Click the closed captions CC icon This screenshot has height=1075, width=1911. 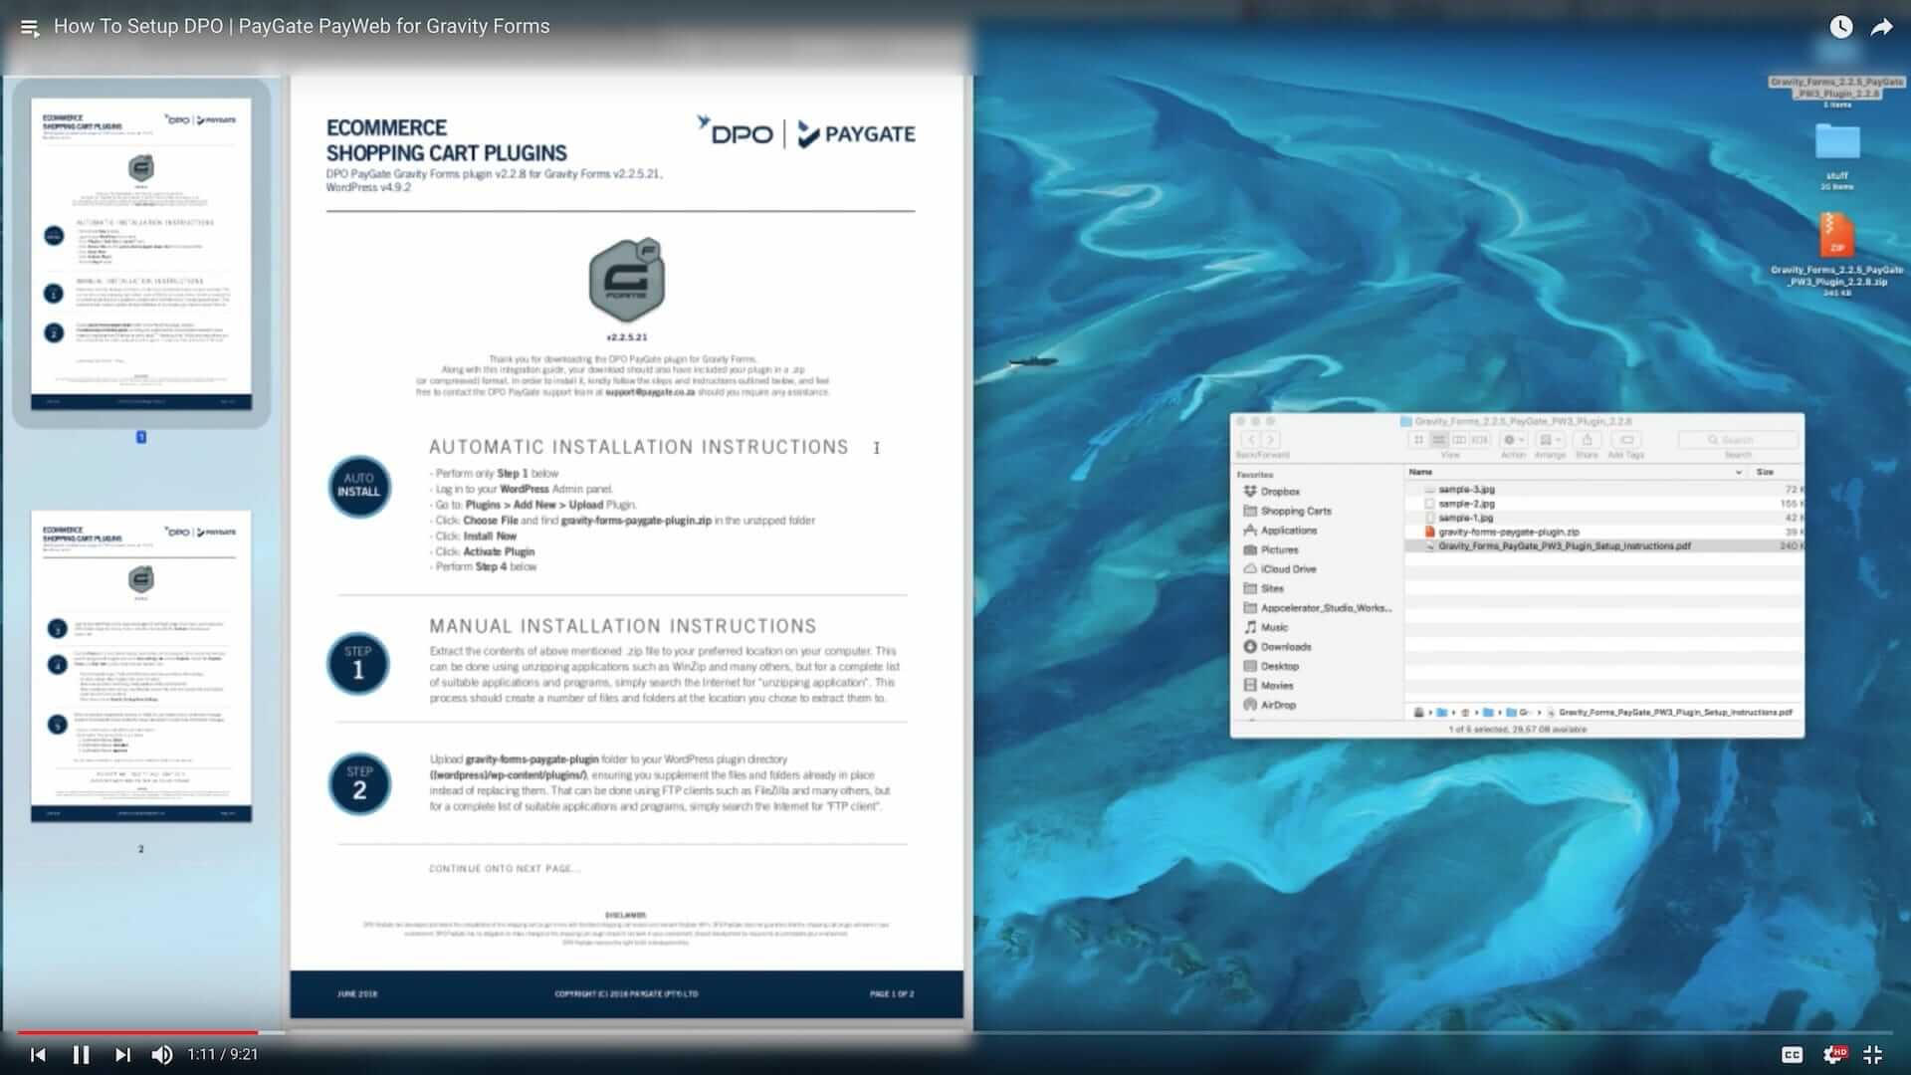[x=1792, y=1053]
